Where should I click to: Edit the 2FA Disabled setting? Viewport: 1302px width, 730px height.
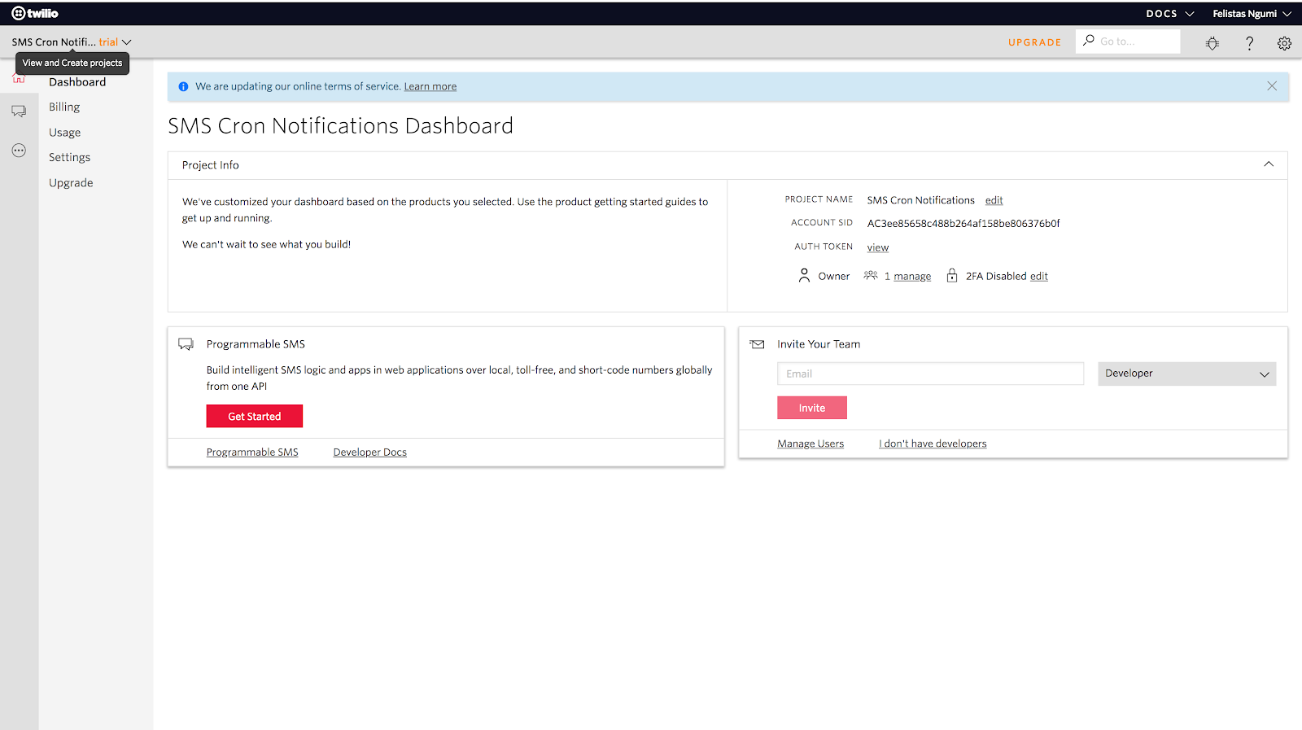coord(1039,277)
